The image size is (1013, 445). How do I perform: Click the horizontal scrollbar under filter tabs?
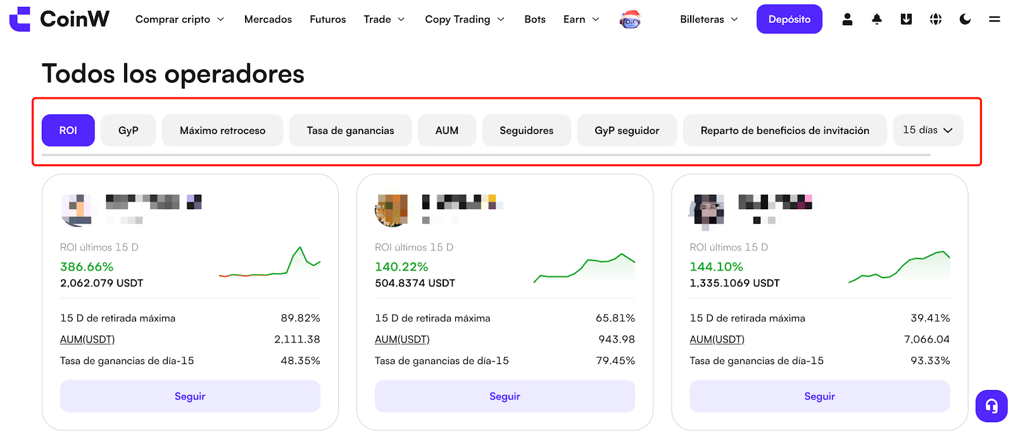point(486,155)
